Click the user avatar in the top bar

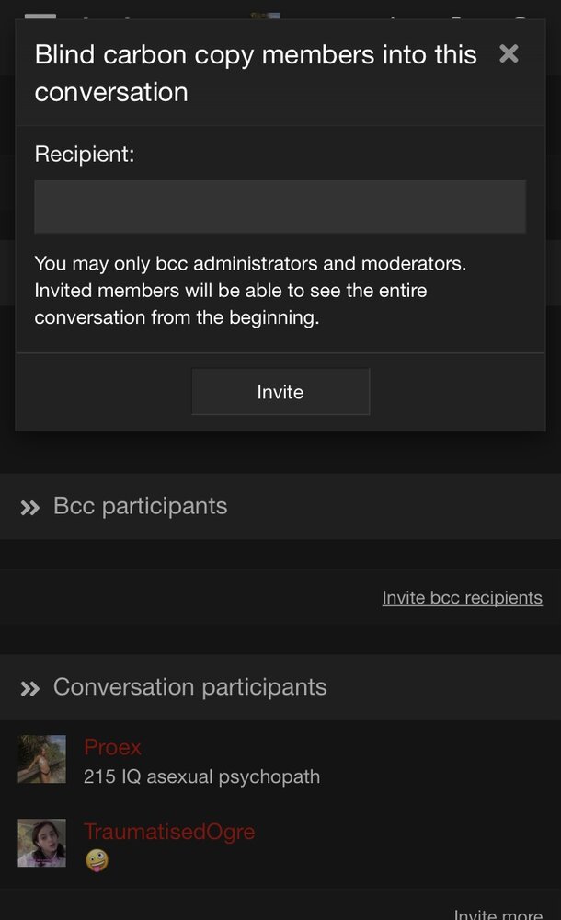coord(265,16)
